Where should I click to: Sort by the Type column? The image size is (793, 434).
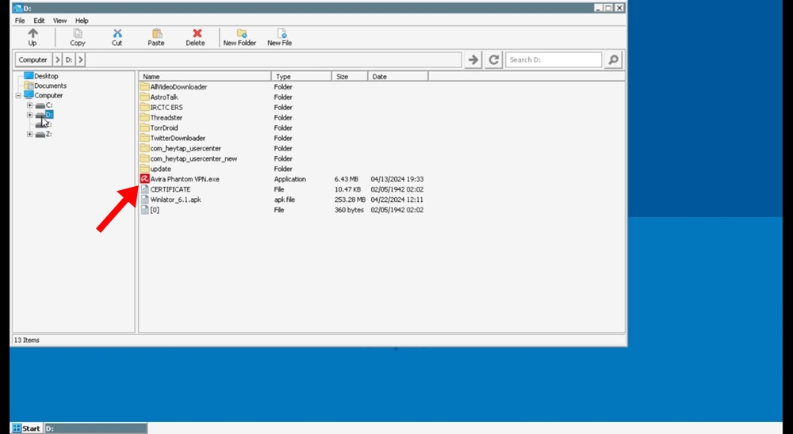[x=301, y=77]
